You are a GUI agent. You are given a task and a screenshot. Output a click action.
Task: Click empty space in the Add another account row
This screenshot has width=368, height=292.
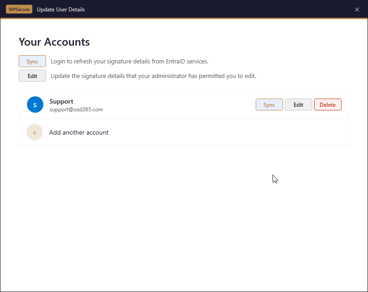pos(228,132)
